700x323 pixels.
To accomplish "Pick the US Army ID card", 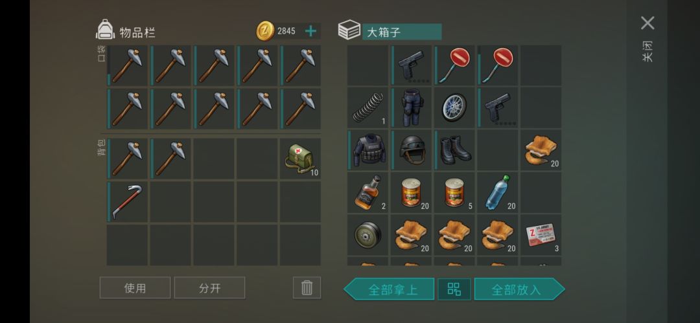I will pos(541,235).
